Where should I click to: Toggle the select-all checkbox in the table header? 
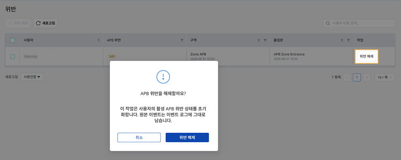(x=13, y=40)
